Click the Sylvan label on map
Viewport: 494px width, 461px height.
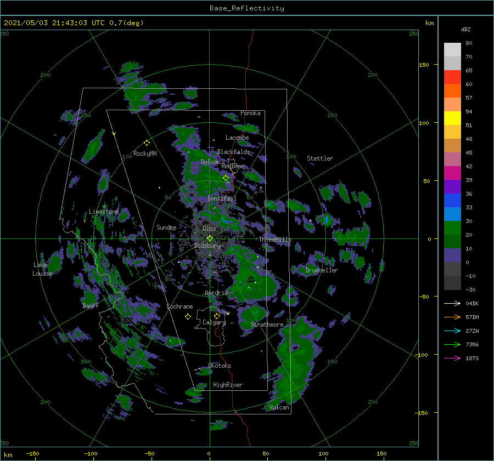[210, 162]
